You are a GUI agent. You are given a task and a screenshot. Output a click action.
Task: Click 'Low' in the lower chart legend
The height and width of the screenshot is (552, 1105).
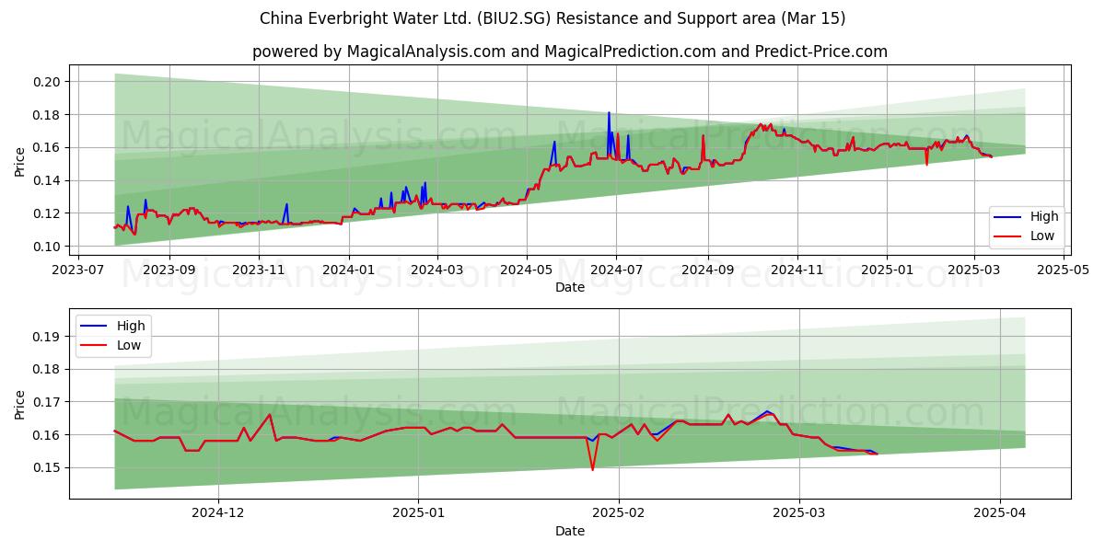point(129,345)
